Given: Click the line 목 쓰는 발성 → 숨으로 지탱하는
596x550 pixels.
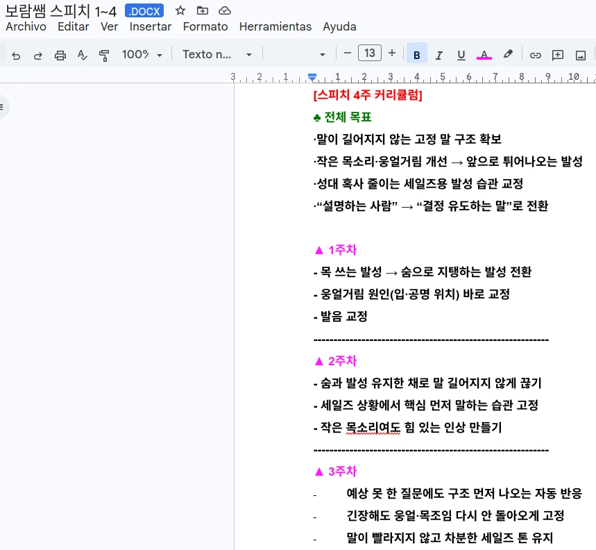Looking at the screenshot, I should click(423, 272).
